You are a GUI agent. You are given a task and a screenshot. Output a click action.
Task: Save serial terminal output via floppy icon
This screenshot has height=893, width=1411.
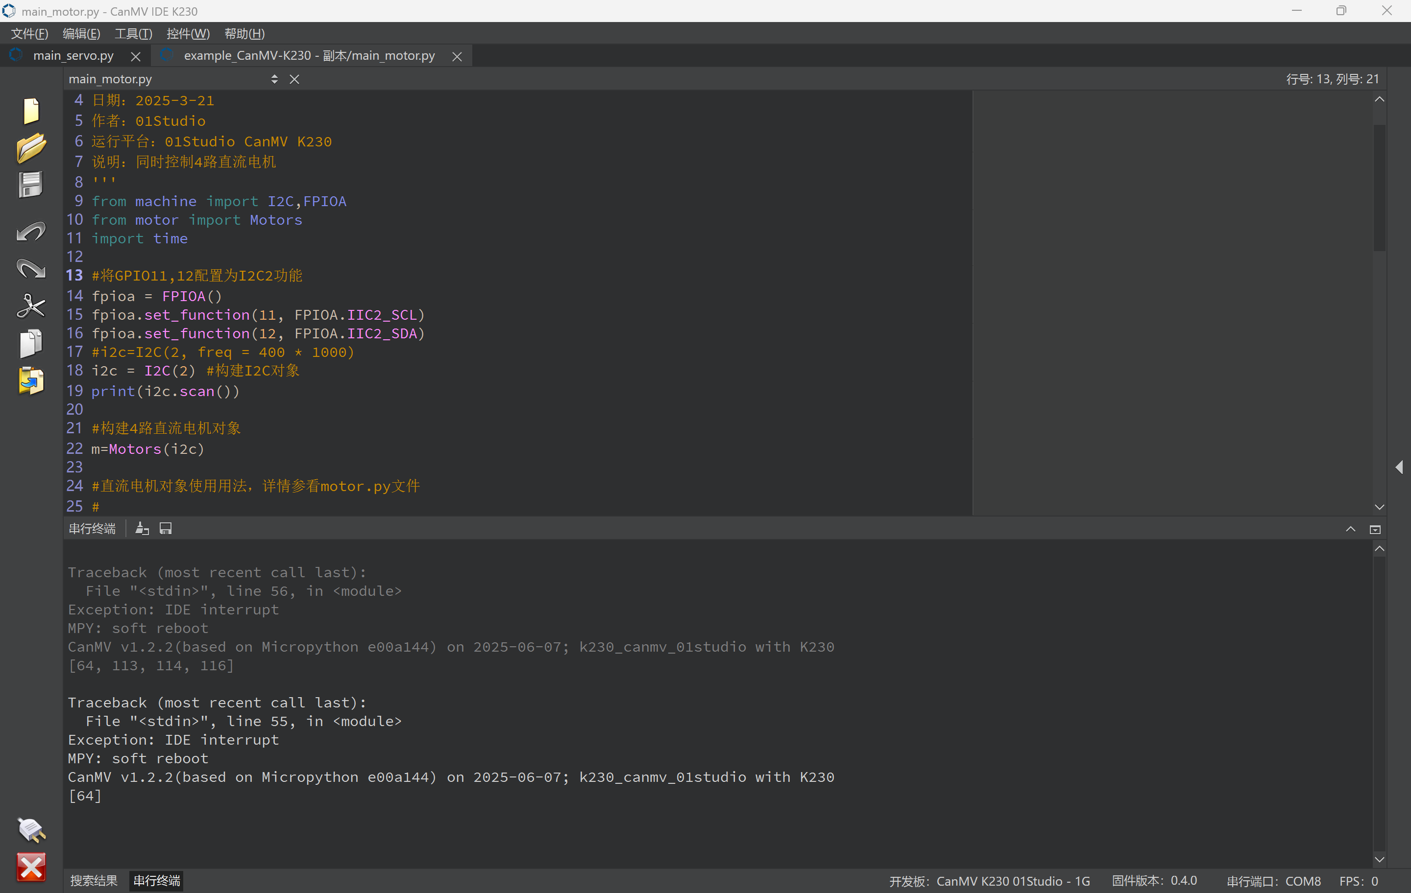166,529
